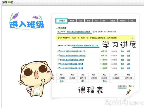
Task: Expand the 课件 dropdown under 12月9日
Action: [105, 81]
